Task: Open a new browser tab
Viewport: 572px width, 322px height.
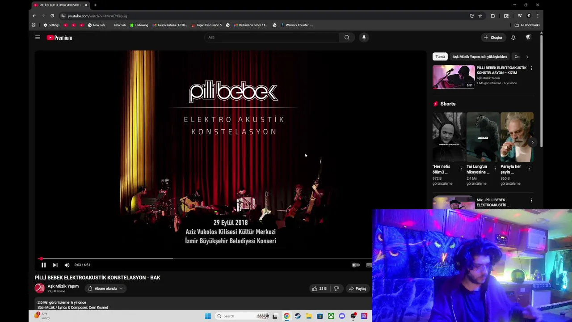Action: coord(95,5)
